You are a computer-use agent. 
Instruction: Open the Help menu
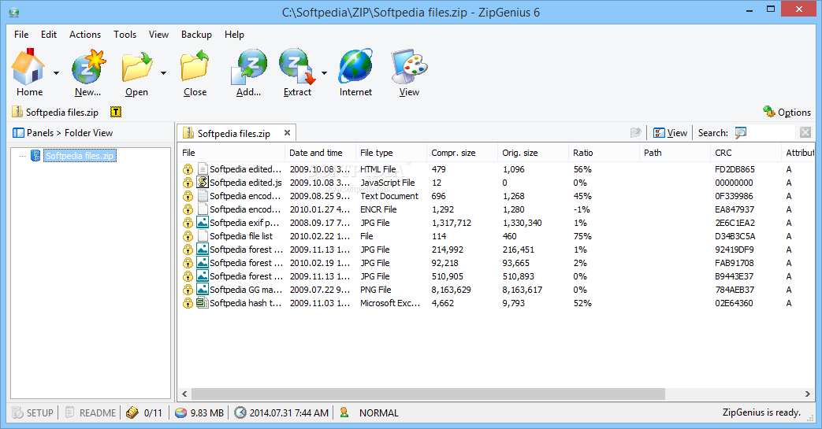pyautogui.click(x=234, y=35)
